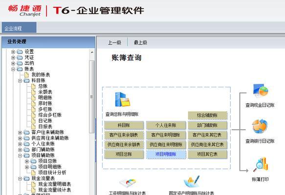Screen dimensions: 285x195
Task: Click the tree scrollbar up arrow
Action: pyautogui.click(x=92, y=52)
